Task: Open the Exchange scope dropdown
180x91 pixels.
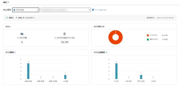Action: tap(25, 10)
